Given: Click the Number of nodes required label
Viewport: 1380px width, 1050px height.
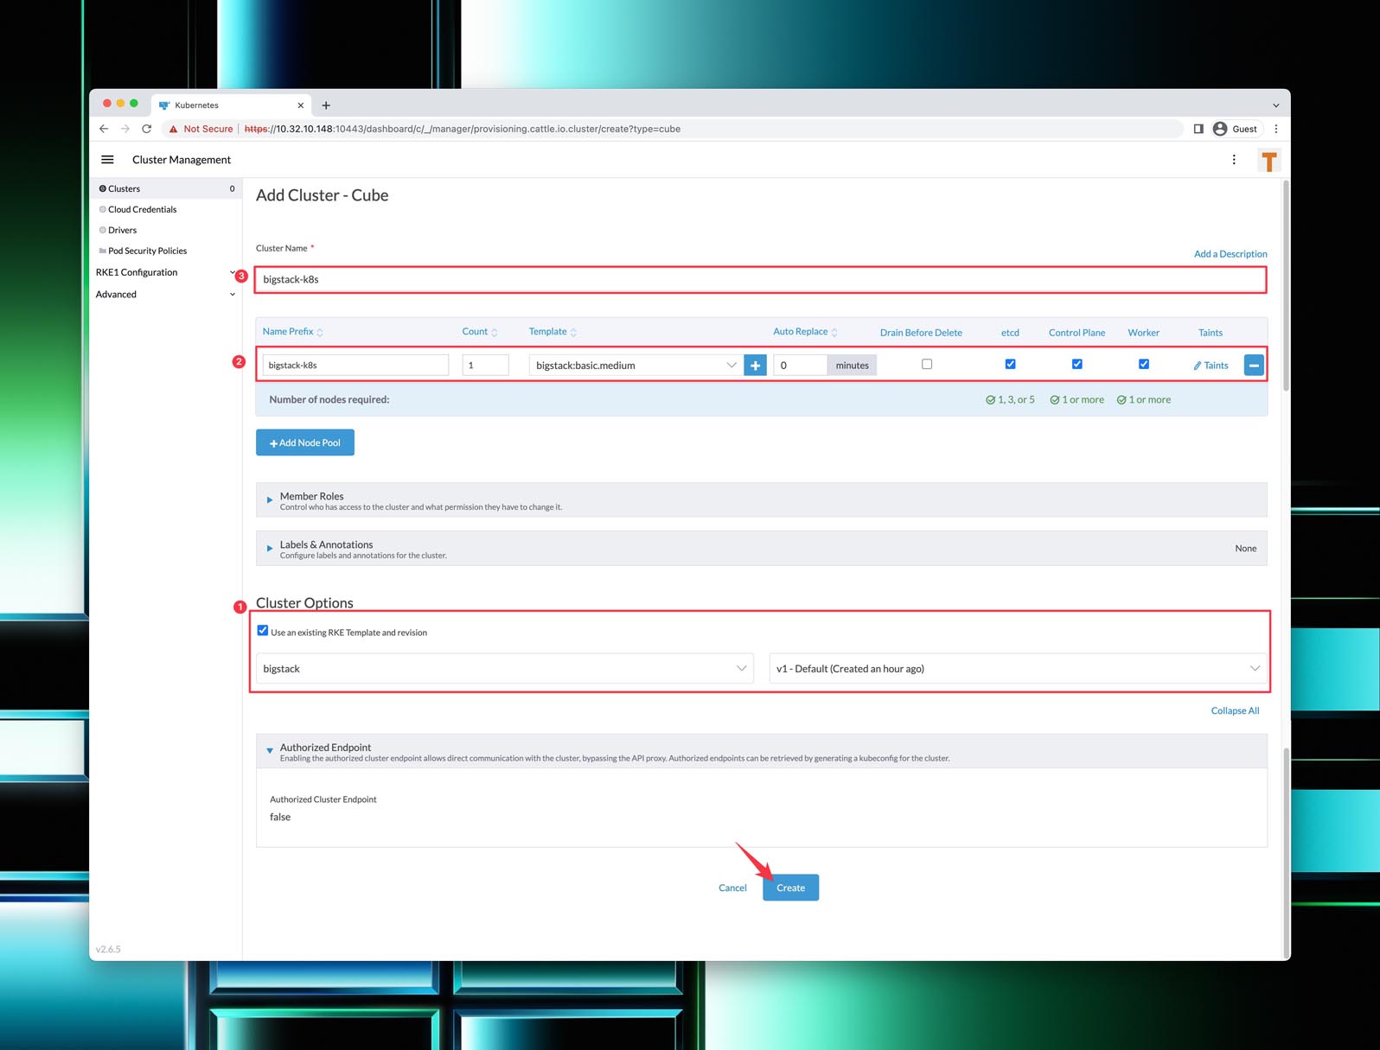Looking at the screenshot, I should pos(329,399).
